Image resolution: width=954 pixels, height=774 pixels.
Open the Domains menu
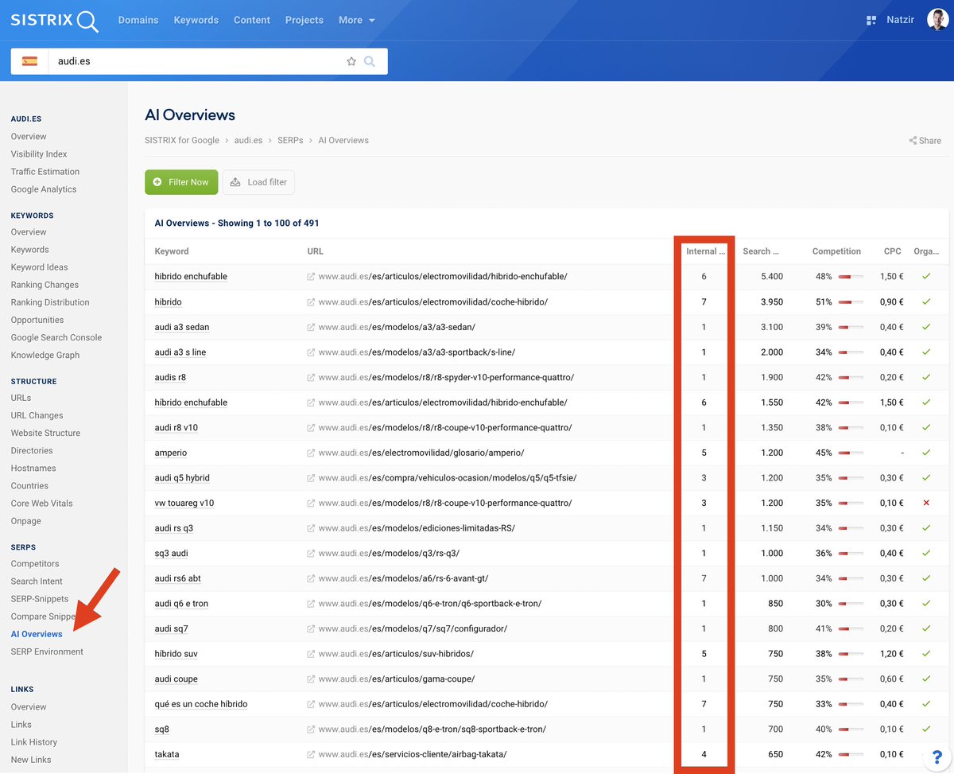pyautogui.click(x=138, y=20)
